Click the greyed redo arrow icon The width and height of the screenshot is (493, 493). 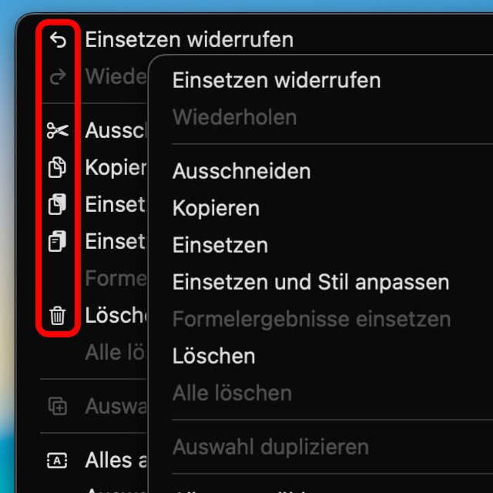[x=59, y=77]
